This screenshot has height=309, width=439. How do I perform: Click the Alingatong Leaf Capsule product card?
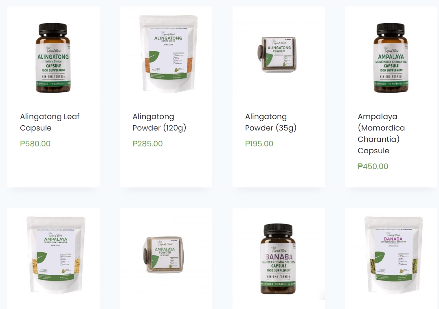point(53,97)
